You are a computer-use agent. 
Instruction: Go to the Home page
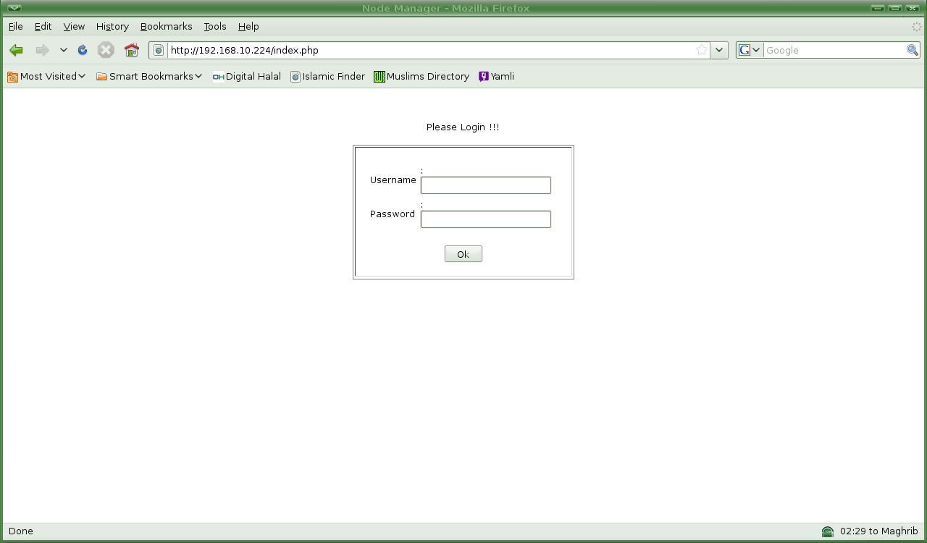point(131,50)
